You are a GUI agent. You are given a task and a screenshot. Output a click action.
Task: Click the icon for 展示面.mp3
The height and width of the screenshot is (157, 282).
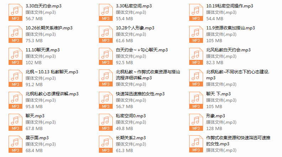[15, 144]
